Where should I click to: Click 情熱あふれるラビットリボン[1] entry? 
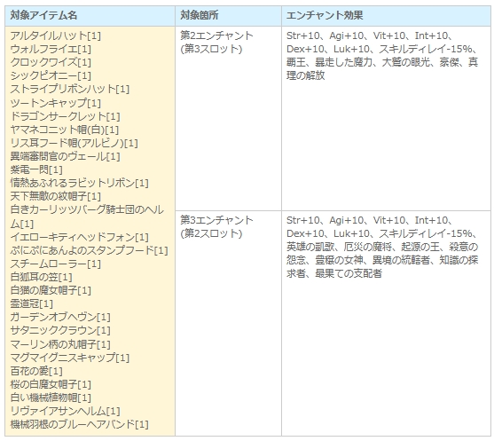click(79, 183)
